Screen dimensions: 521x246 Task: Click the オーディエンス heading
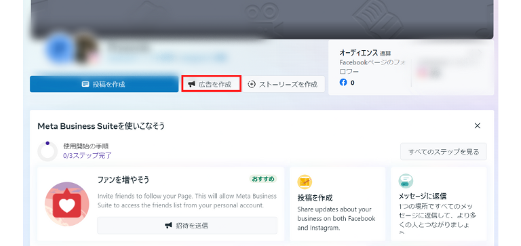pyautogui.click(x=358, y=52)
